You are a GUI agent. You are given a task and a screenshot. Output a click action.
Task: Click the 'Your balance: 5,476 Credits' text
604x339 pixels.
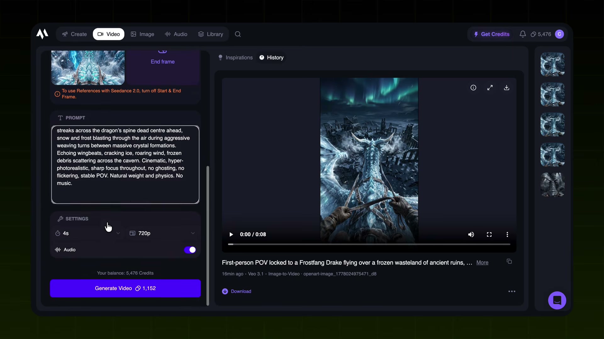click(x=125, y=273)
